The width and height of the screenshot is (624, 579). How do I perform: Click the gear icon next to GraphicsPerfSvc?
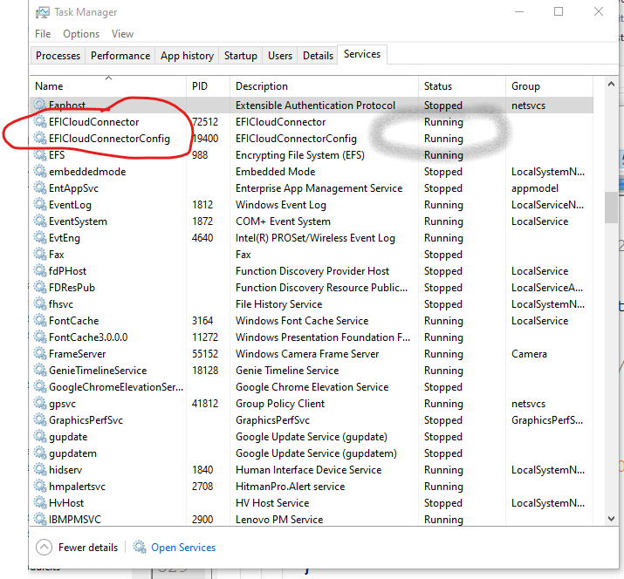click(x=40, y=419)
